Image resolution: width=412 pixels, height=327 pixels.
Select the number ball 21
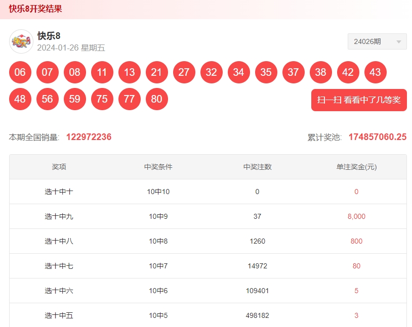pos(156,72)
